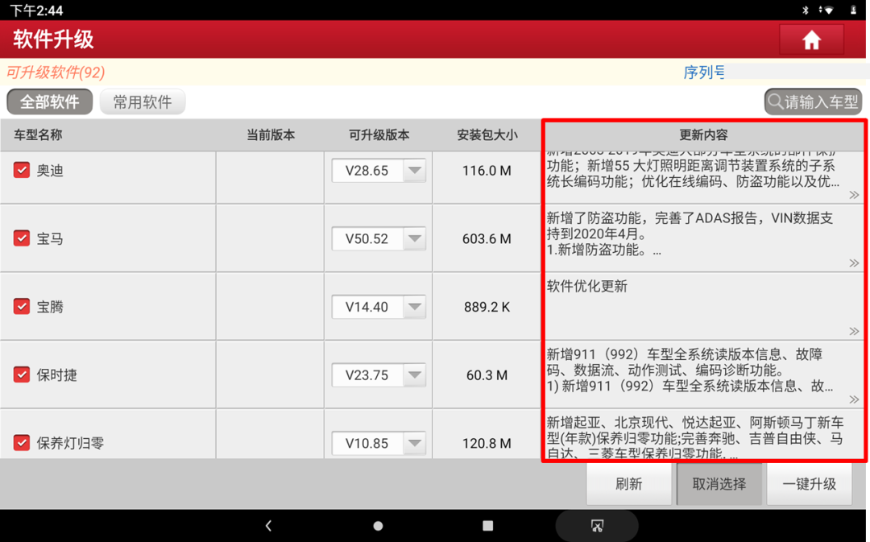
Task: Select the 保养灯归零 row name
Action: pyautogui.click(x=70, y=443)
